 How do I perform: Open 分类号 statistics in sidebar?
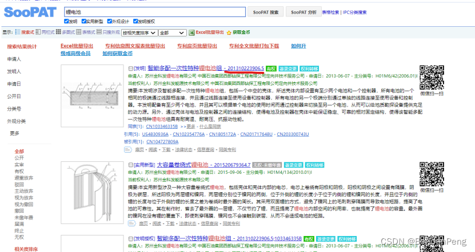(14, 109)
